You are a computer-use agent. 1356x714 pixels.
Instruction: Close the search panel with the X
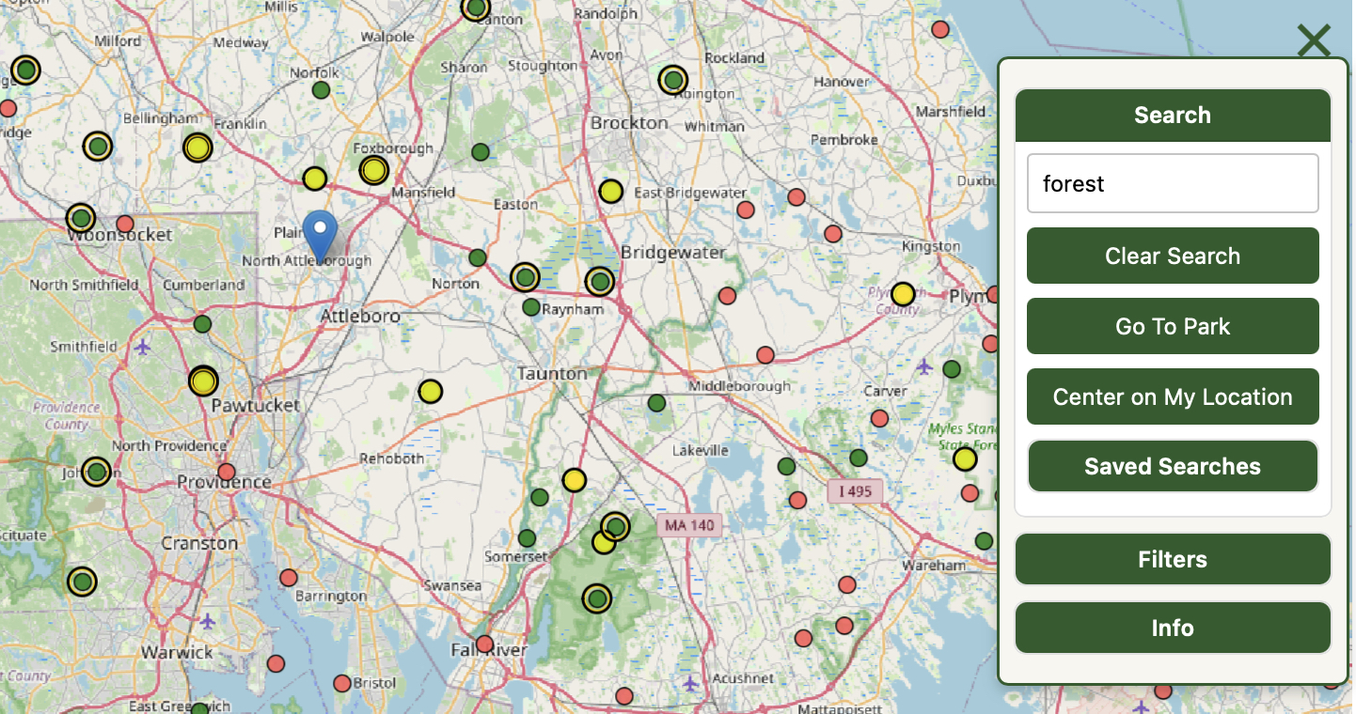(1314, 40)
